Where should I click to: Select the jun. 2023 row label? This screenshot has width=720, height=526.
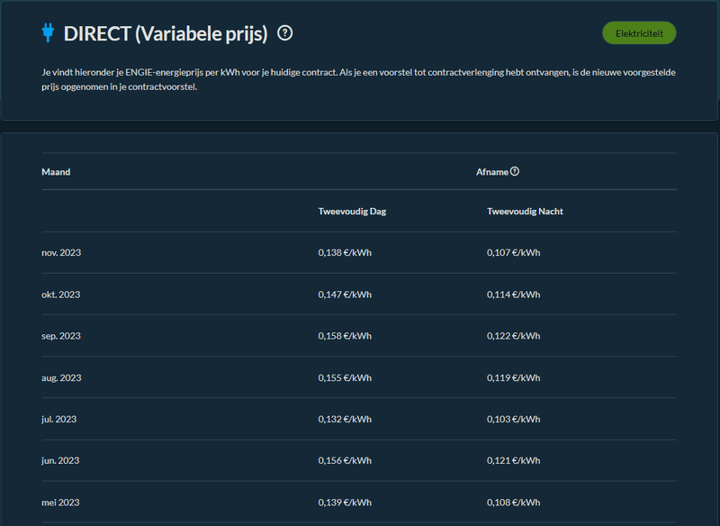click(x=60, y=460)
